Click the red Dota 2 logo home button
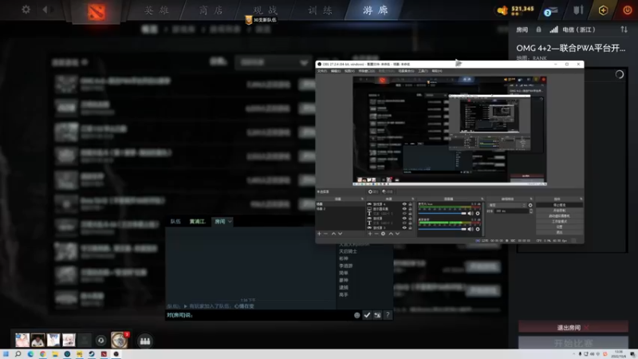 point(96,12)
